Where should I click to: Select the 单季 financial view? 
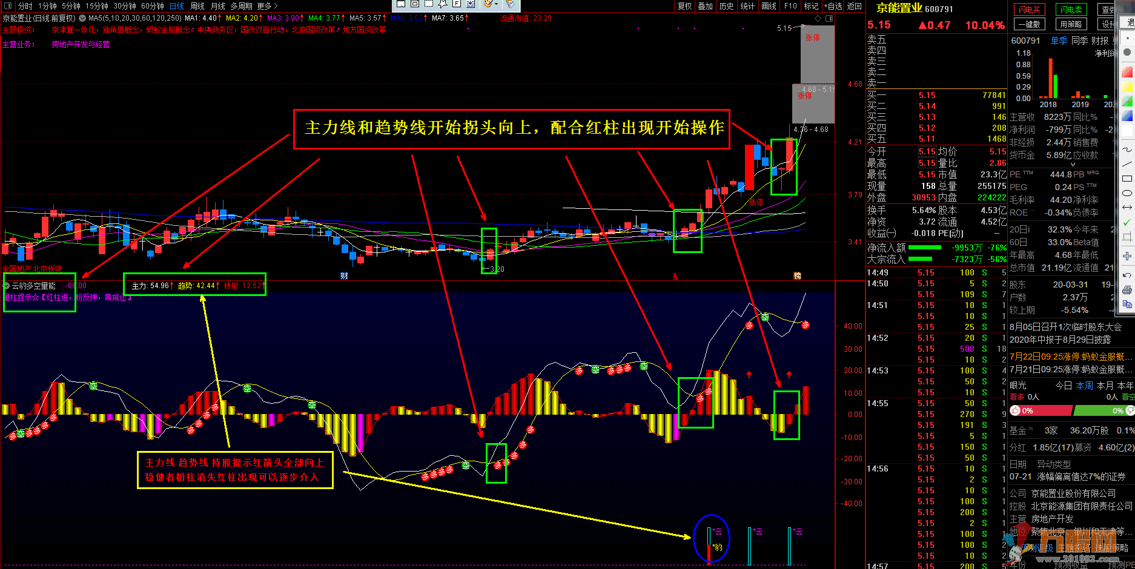(1059, 41)
